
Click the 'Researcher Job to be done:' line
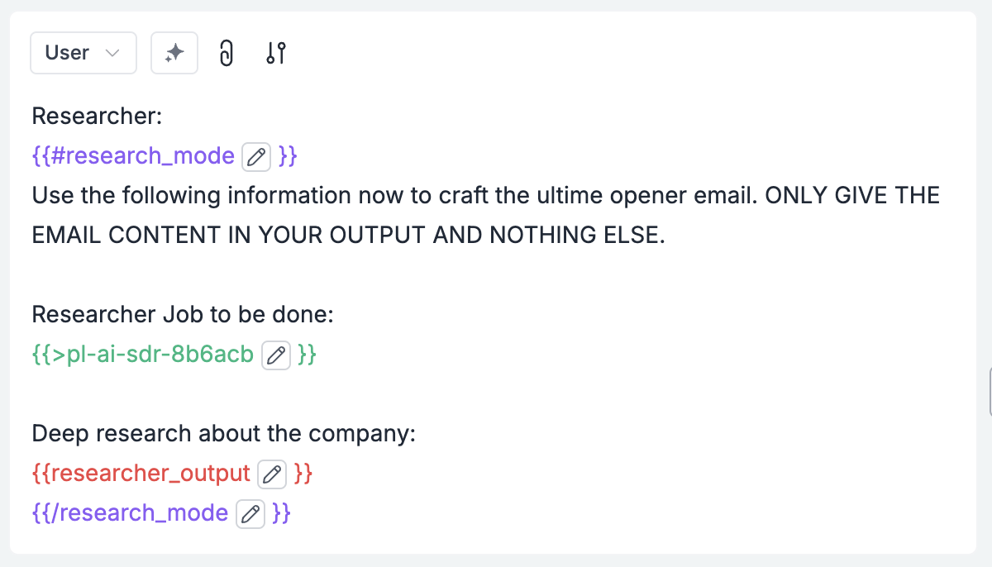183,315
